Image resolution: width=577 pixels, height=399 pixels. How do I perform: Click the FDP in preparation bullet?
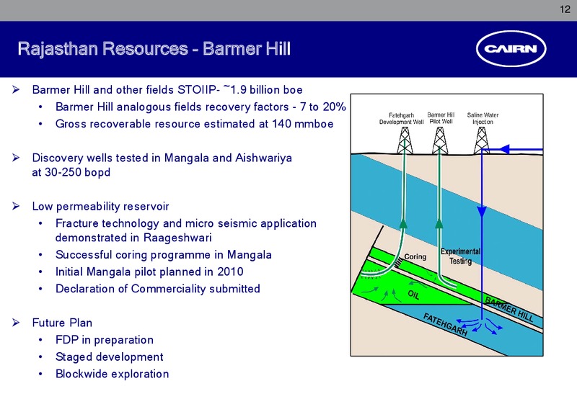104,340
